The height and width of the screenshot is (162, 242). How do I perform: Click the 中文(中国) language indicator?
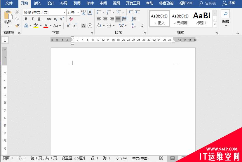(x=140, y=158)
